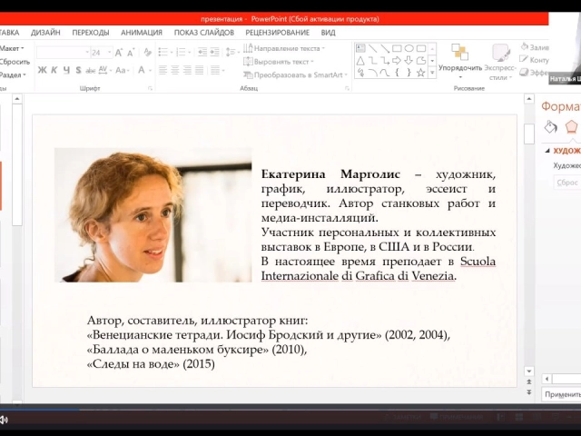Pick the five-point star shape
Image resolution: width=581 pixels, height=436 pixels.
point(420,72)
